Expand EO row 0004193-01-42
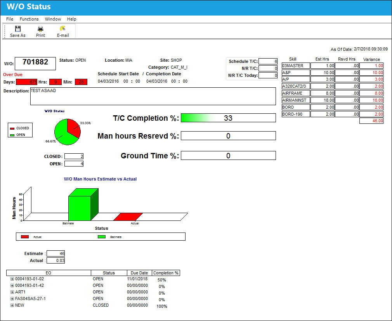392x321 pixels. pyautogui.click(x=12, y=286)
